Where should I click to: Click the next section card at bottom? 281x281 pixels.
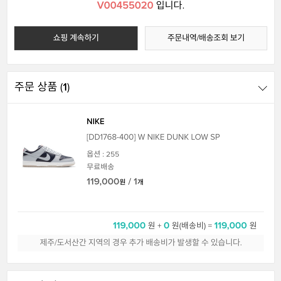pos(141,276)
